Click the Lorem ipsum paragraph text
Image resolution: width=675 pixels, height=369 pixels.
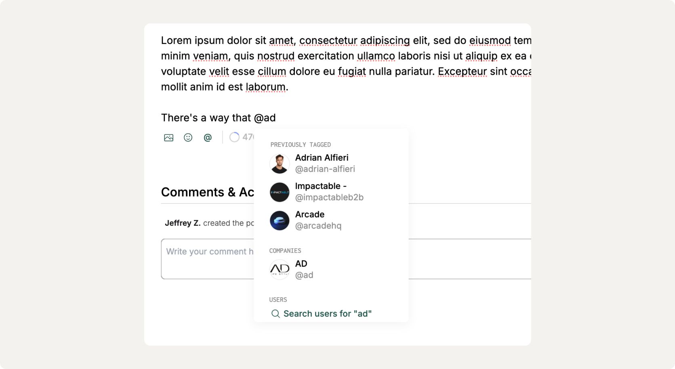(x=346, y=63)
